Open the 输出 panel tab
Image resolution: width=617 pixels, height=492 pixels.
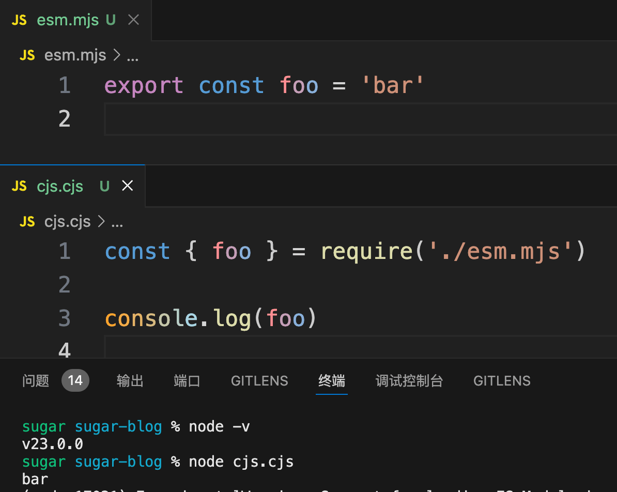coord(130,381)
